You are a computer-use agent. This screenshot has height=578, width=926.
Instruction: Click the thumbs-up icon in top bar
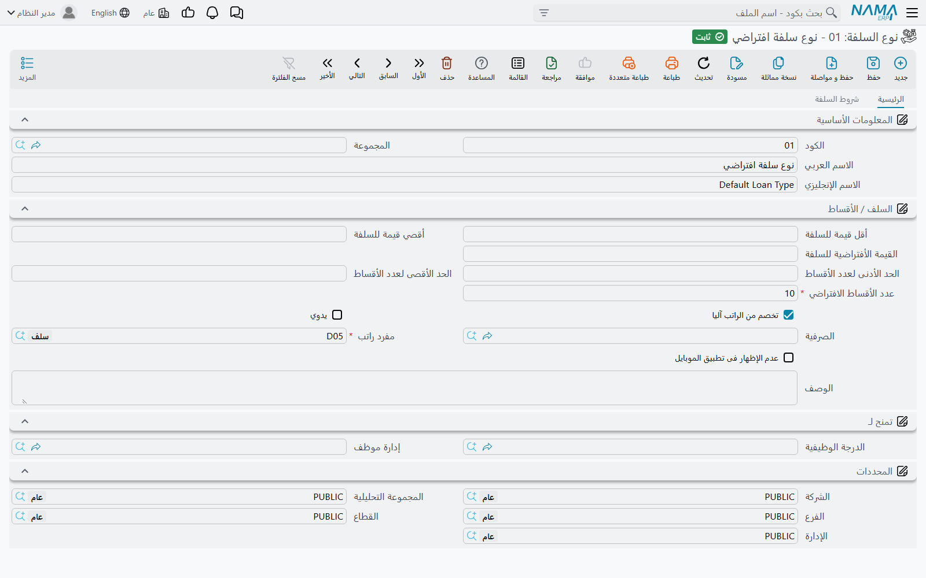pos(188,12)
